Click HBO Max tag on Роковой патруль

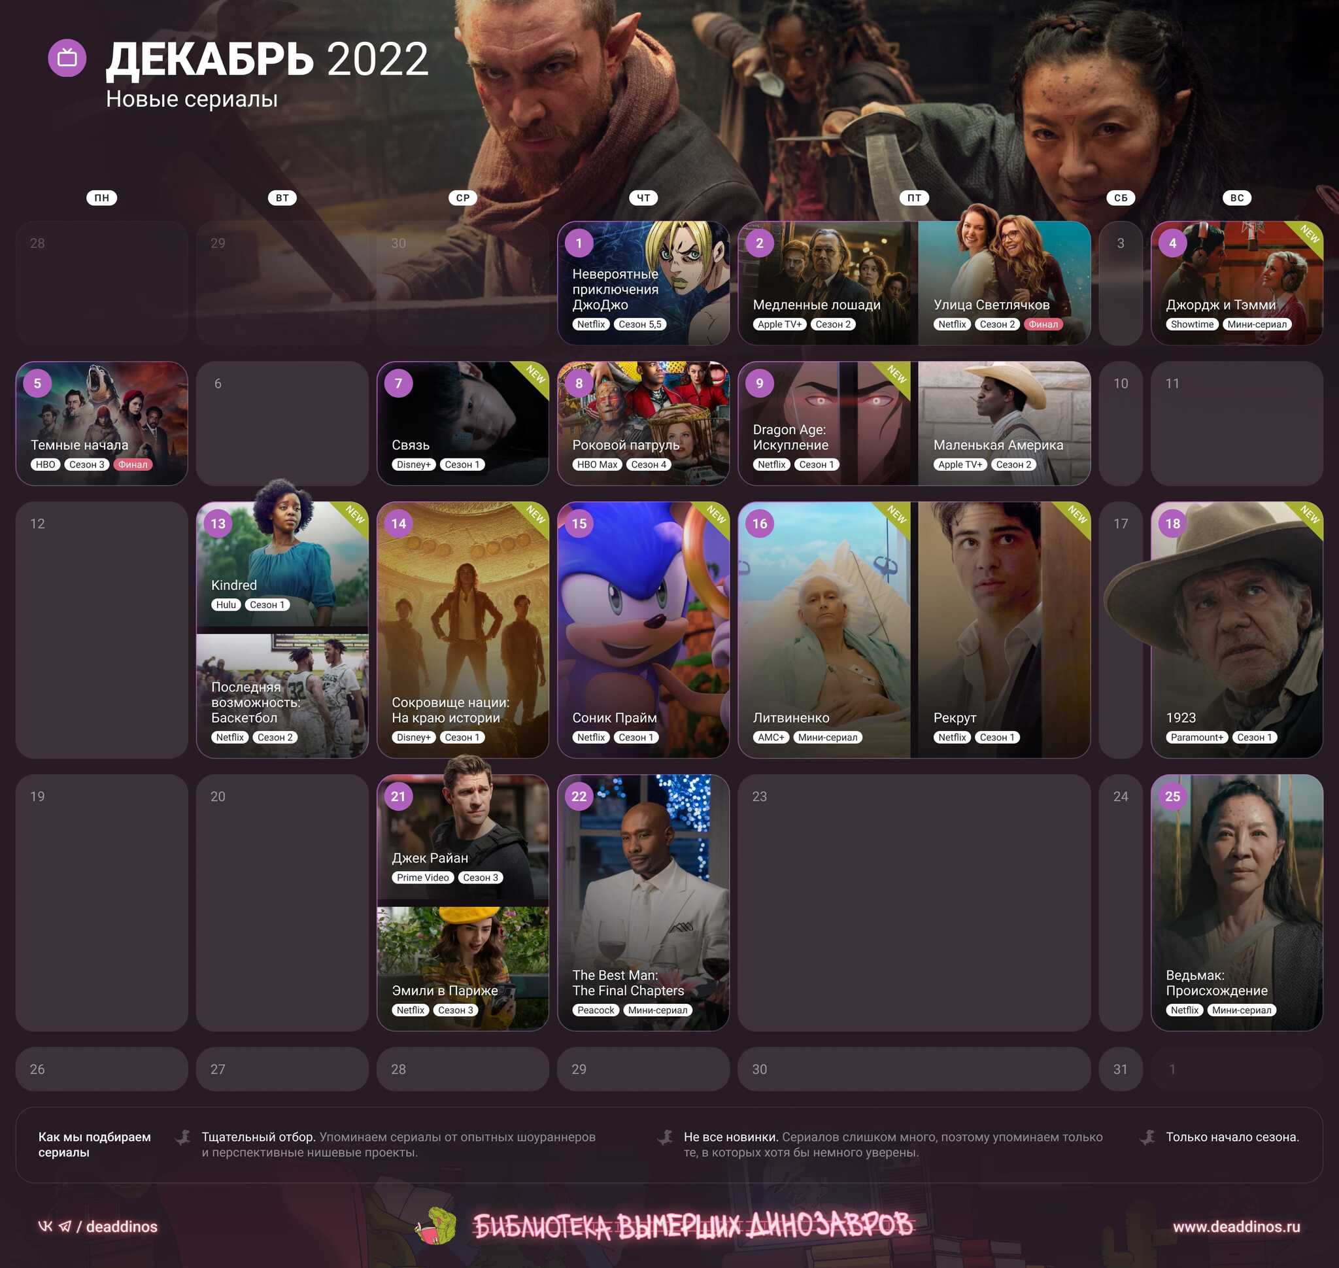pyautogui.click(x=597, y=464)
